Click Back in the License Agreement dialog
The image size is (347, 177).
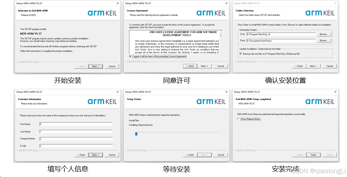pyautogui.click(x=190, y=66)
